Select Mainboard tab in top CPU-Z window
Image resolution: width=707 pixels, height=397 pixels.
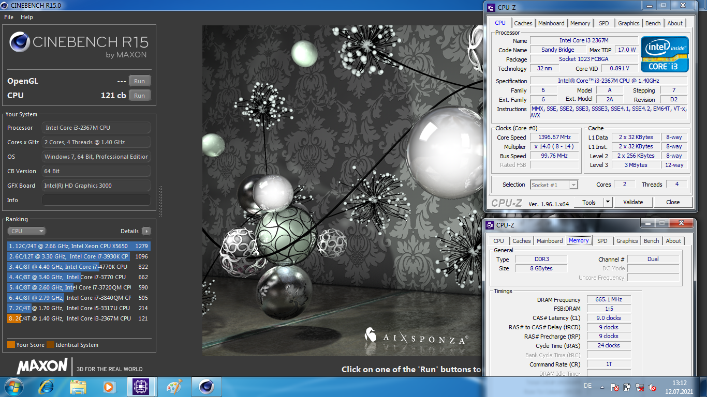coord(551,23)
